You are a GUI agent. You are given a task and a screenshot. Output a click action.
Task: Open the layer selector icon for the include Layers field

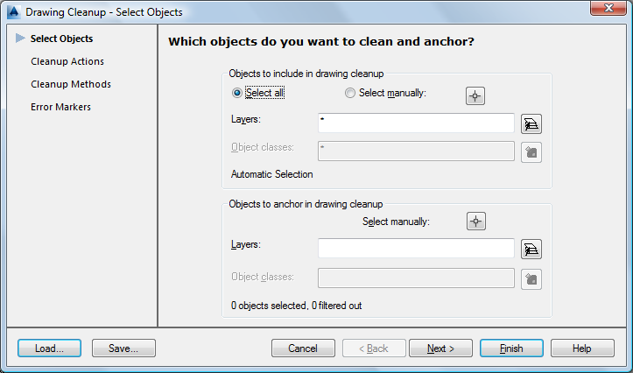click(x=531, y=123)
